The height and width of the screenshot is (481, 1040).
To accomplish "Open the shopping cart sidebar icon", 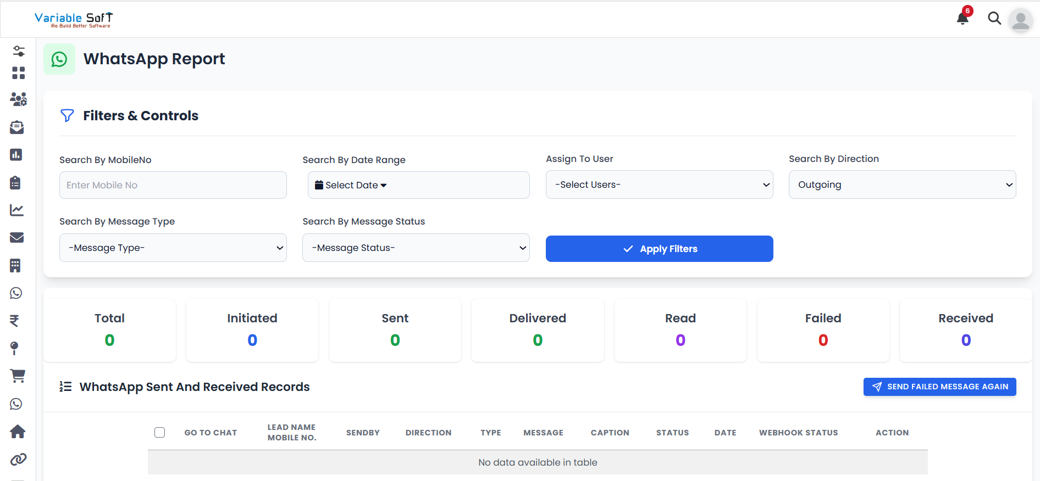I will (x=18, y=376).
